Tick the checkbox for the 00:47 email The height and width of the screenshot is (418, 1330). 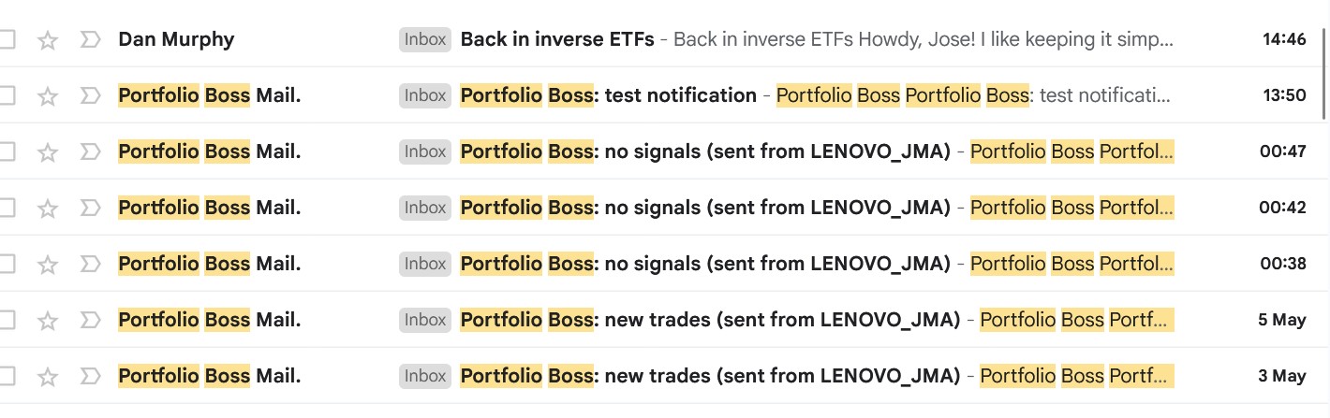[7, 152]
